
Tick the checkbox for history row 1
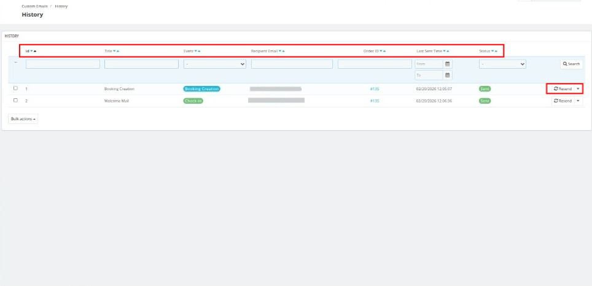[15, 88]
